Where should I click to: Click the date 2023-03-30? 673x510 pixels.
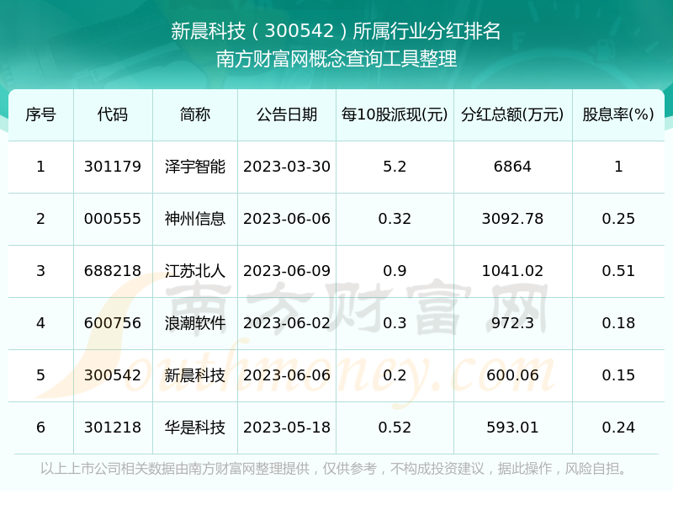(287, 167)
